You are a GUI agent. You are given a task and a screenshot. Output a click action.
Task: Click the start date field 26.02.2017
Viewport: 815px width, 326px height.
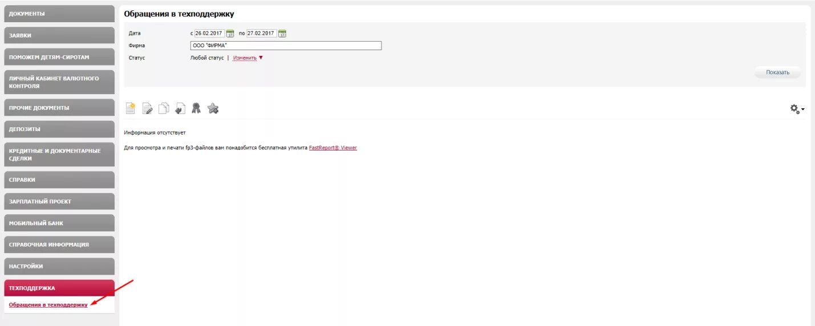tap(209, 34)
